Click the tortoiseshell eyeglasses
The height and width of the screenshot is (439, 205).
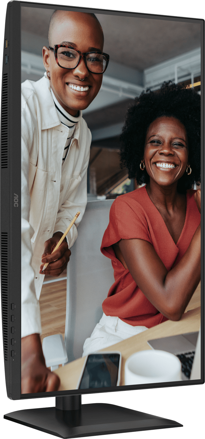(x=80, y=58)
